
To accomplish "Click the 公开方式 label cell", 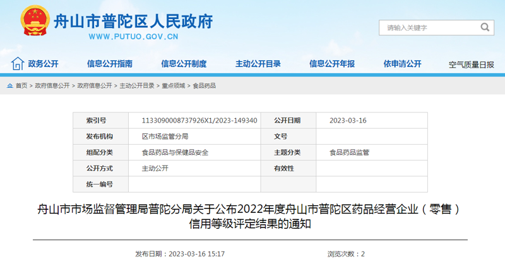I will point(101,168).
